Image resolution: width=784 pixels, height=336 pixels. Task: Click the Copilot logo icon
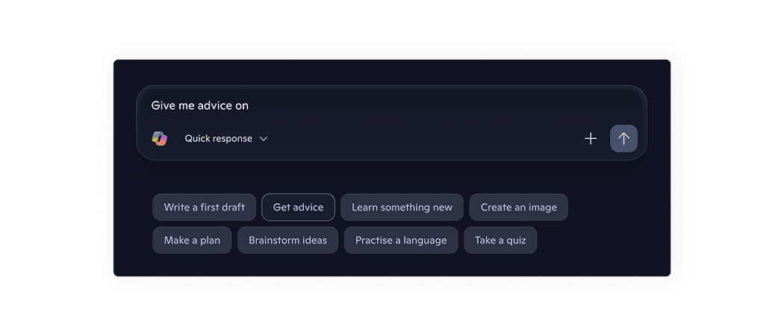(x=160, y=138)
